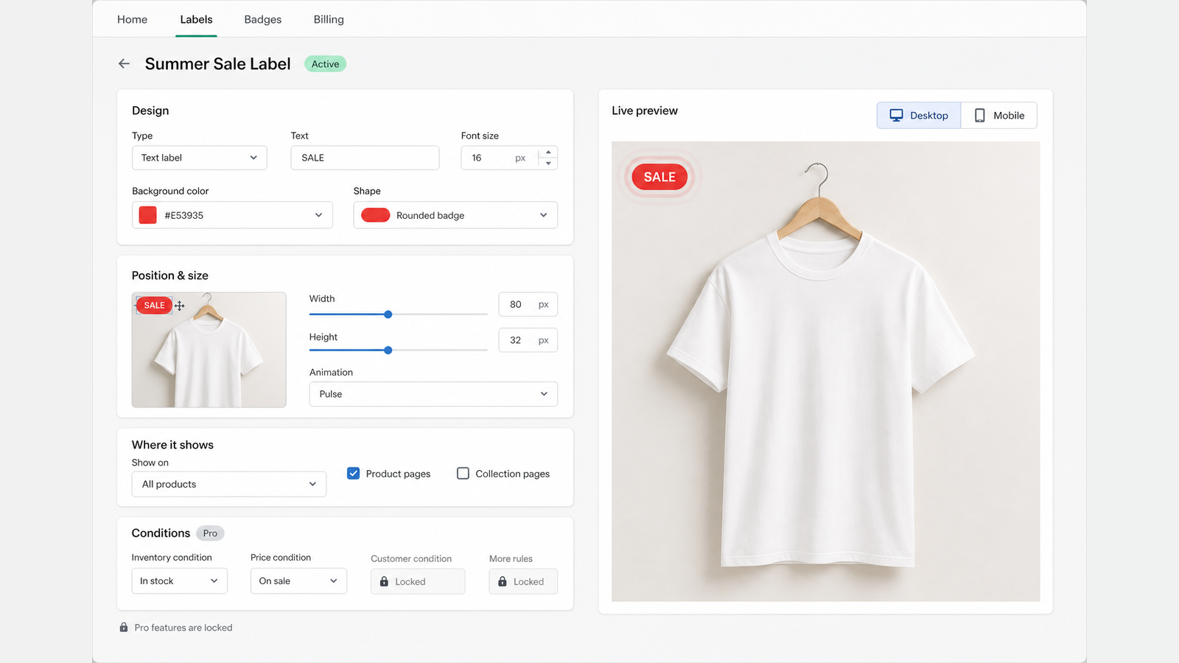The width and height of the screenshot is (1179, 663).
Task: Click the SALE badge in live preview
Action: click(x=660, y=177)
